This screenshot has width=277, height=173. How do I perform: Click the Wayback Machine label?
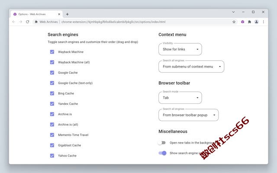71,52
